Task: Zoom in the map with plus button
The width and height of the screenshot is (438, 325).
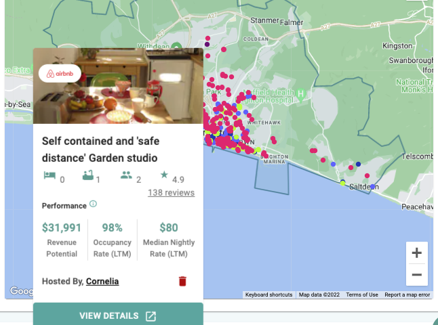Action: point(416,253)
